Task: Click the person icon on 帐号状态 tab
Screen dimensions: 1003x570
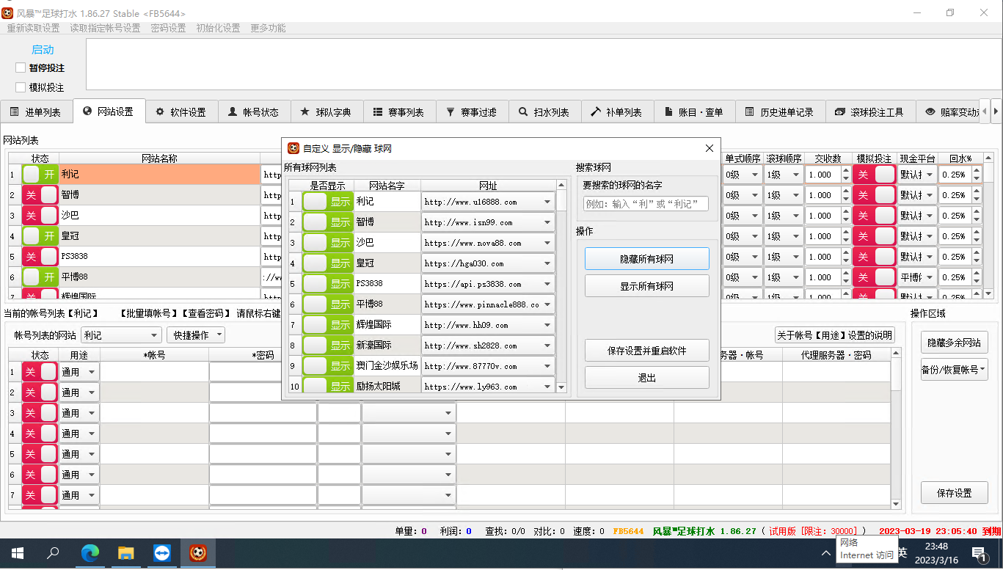Action: point(233,112)
